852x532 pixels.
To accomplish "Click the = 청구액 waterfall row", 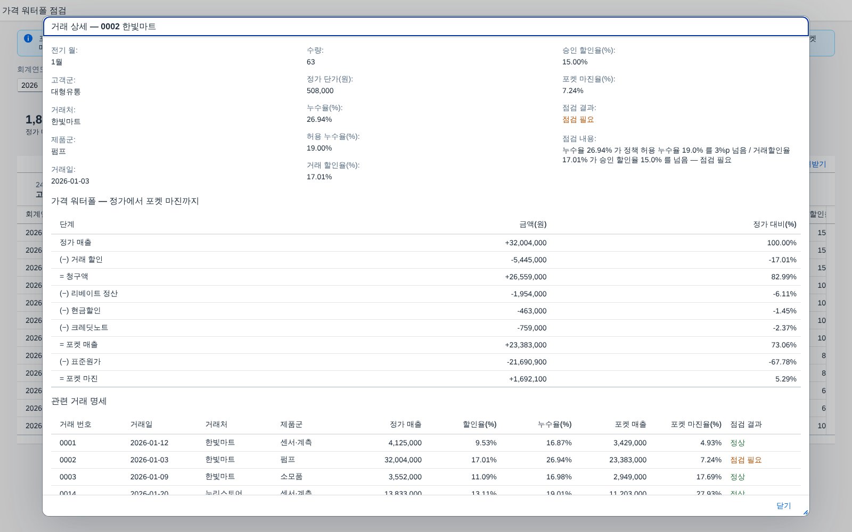I will pos(426,277).
